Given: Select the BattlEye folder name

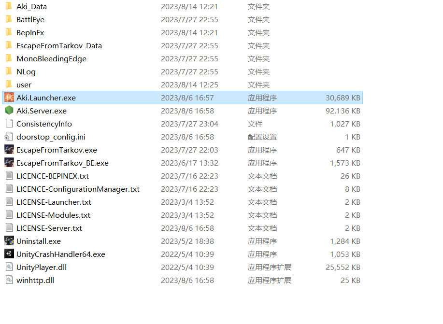Looking at the screenshot, I should [x=30, y=20].
